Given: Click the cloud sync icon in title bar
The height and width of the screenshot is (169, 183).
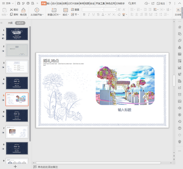Looking at the screenshot, I should point(146,3).
